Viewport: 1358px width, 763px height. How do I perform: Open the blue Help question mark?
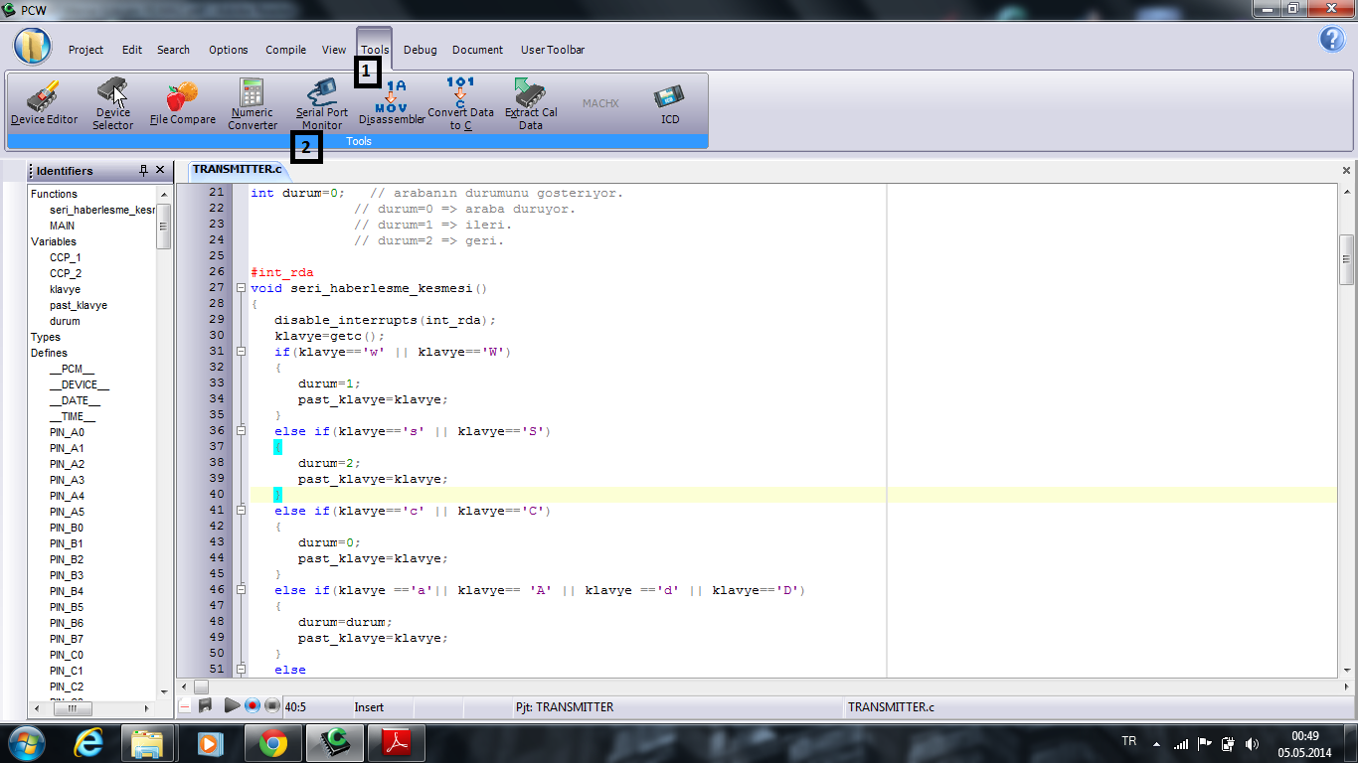[x=1332, y=39]
